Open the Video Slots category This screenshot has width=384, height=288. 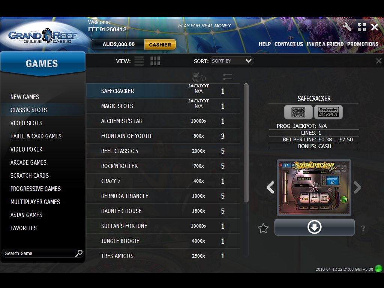click(26, 123)
